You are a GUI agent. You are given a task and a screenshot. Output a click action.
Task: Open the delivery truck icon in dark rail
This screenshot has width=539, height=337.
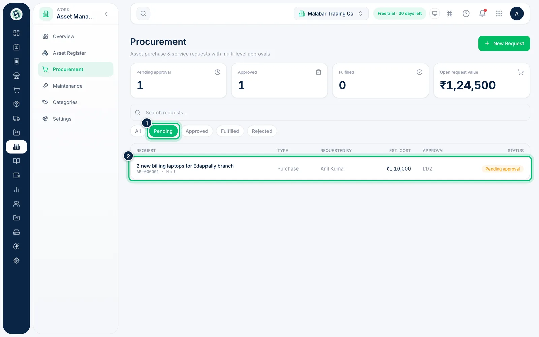coord(16,118)
